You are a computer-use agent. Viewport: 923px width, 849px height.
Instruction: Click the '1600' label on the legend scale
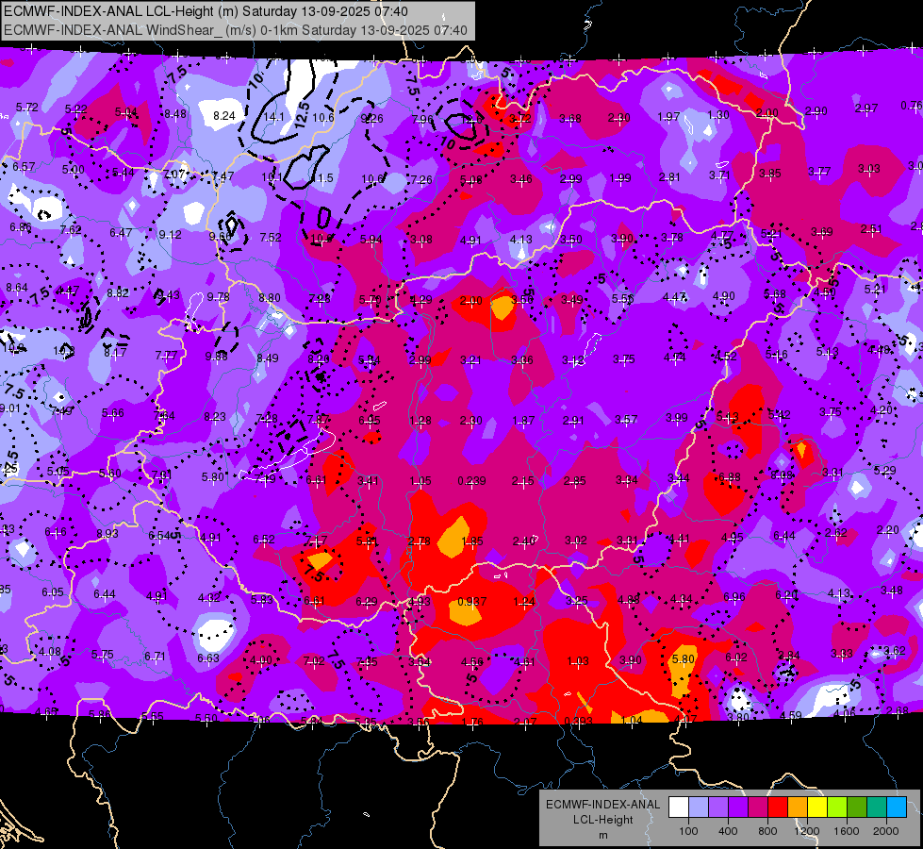pos(847,831)
